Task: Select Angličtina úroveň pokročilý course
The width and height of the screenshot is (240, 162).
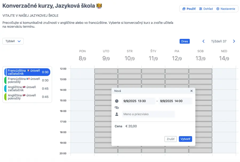Action: (27, 97)
